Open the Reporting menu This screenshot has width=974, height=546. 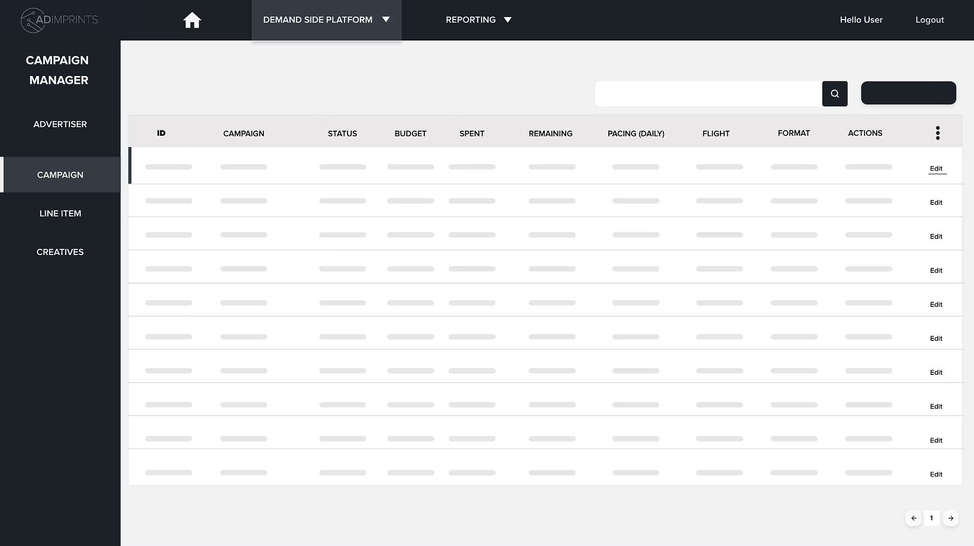click(x=478, y=20)
